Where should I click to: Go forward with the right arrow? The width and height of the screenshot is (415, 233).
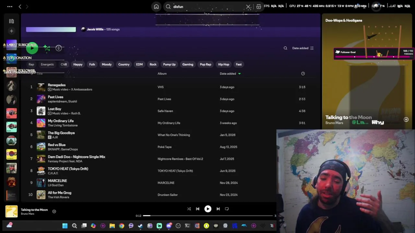pos(27,6)
